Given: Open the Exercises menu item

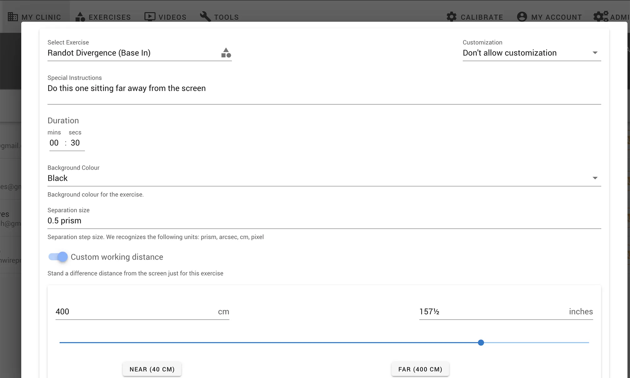Looking at the screenshot, I should tap(109, 17).
